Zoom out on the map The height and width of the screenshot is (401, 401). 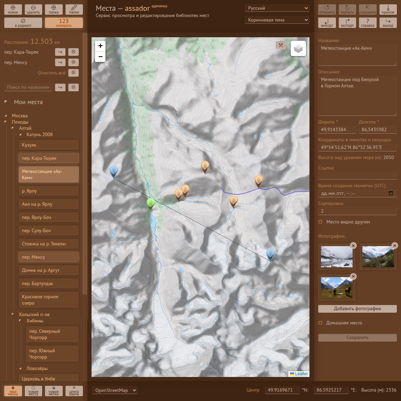[100, 56]
